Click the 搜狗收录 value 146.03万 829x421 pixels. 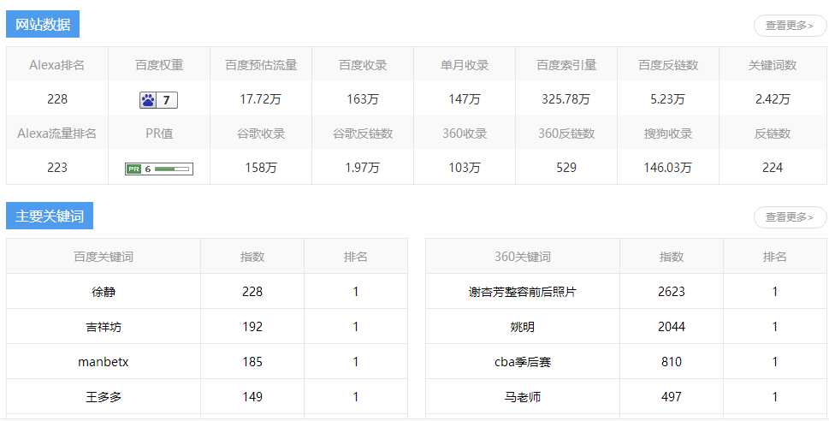pos(668,168)
